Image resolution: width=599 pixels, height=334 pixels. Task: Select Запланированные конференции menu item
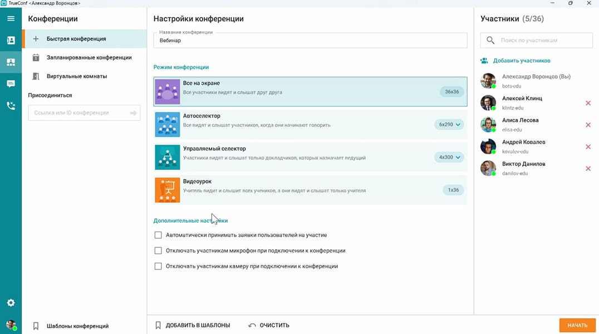point(89,57)
